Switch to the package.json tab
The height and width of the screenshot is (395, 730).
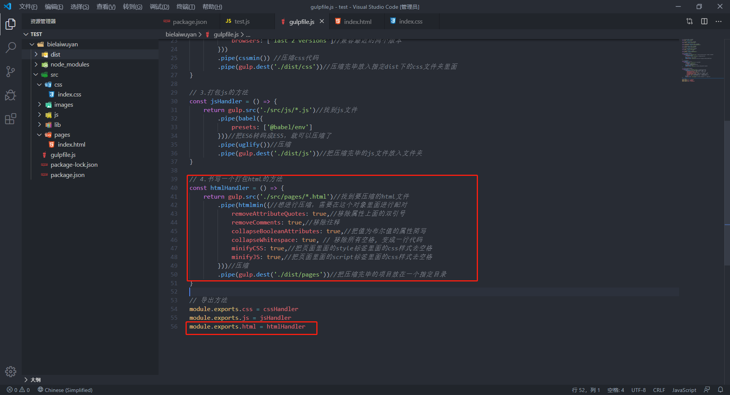point(189,22)
